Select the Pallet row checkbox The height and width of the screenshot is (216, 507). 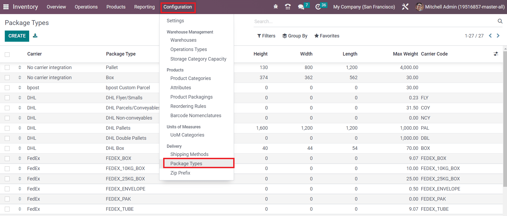point(7,67)
